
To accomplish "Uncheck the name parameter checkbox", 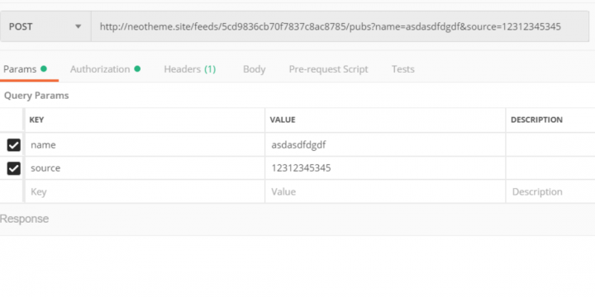I will pos(14,144).
